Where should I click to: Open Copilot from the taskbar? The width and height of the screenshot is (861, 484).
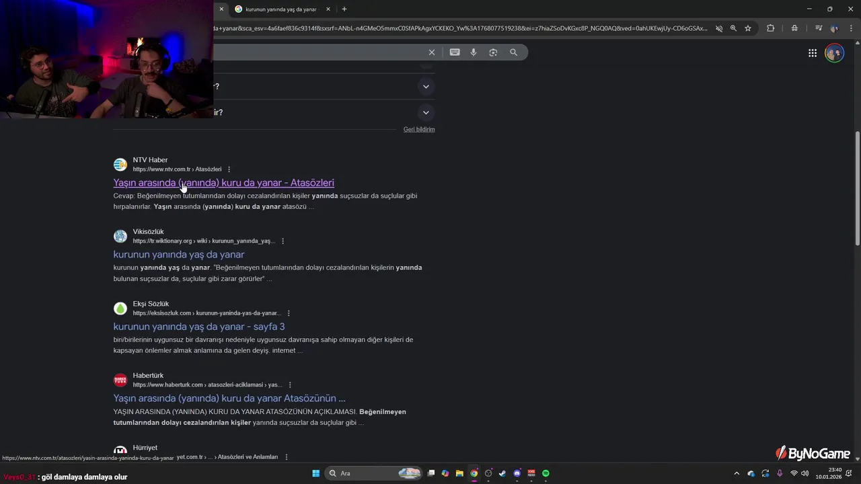tap(445, 473)
